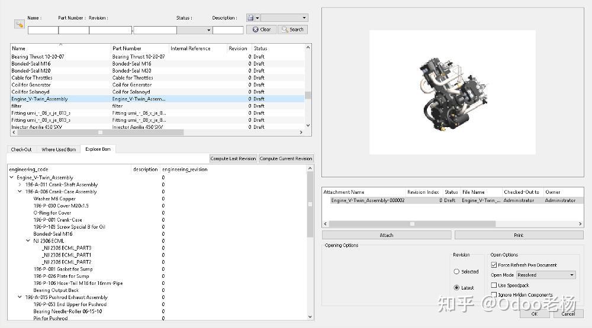Sort by Part Number column header
This screenshot has height=328, width=592.
pyautogui.click(x=140, y=48)
